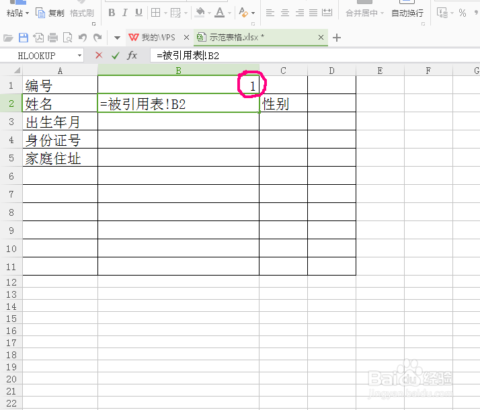
Task: Open the clear formatting dropdown arrow
Action: (x=253, y=13)
